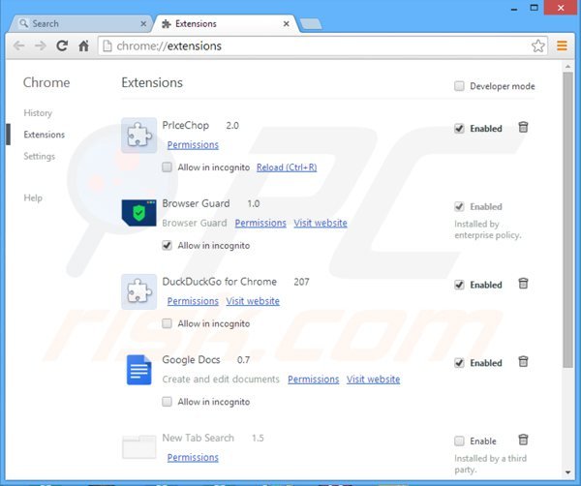Click the Google Docs extension title
The height and width of the screenshot is (486, 581).
[191, 360]
